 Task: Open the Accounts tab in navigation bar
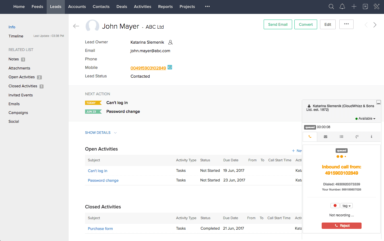click(x=77, y=7)
